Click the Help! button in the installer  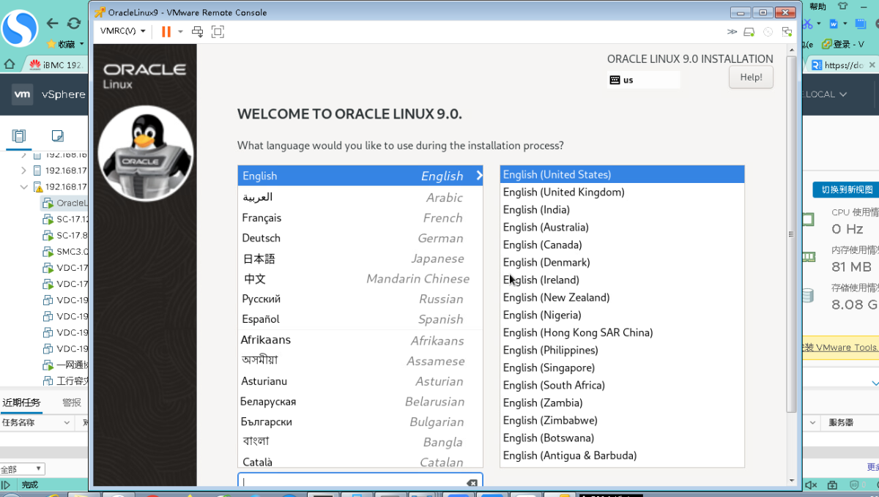click(751, 77)
